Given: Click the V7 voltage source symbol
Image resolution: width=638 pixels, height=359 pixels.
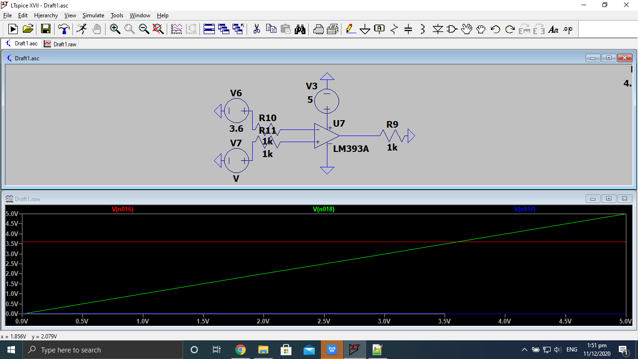Looking at the screenshot, I should click(236, 160).
